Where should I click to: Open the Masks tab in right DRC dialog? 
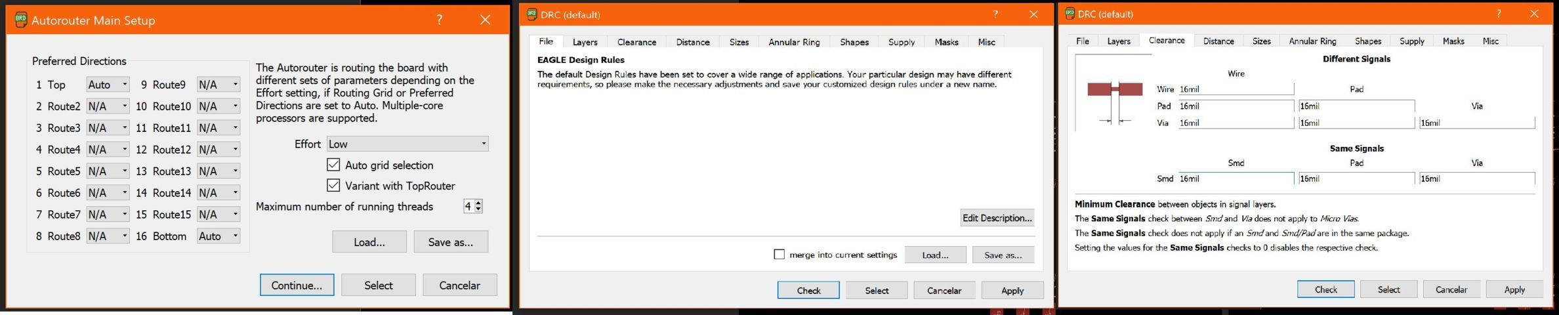pyautogui.click(x=1453, y=41)
